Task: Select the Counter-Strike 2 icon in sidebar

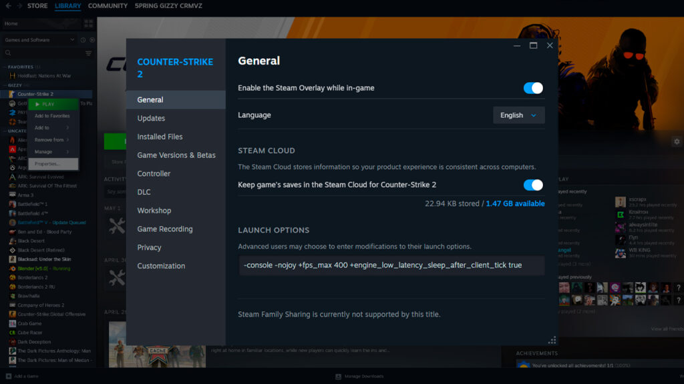Action: 12,94
